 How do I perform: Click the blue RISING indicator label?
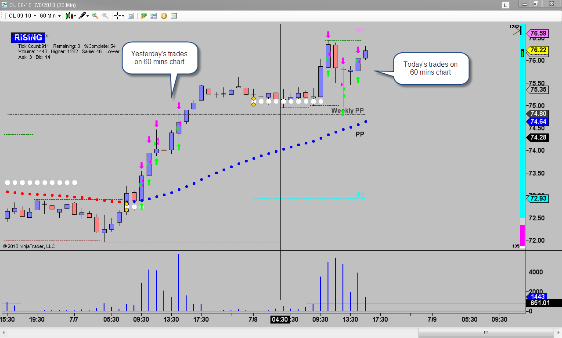coord(28,38)
